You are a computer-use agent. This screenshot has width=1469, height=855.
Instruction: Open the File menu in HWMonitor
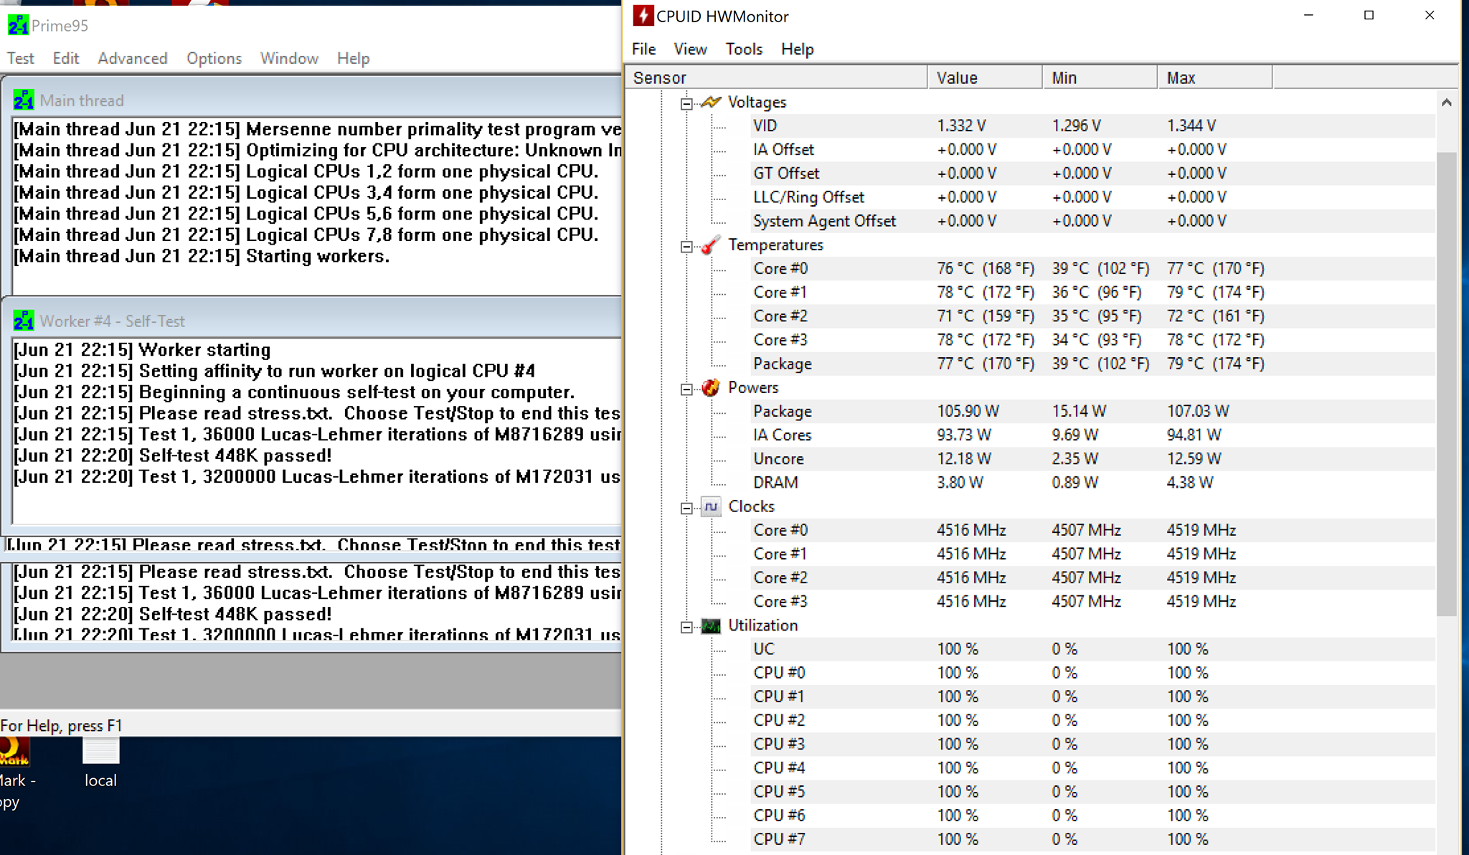[x=643, y=49]
